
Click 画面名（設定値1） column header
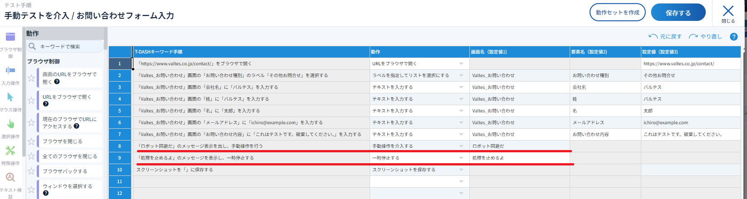pos(520,52)
